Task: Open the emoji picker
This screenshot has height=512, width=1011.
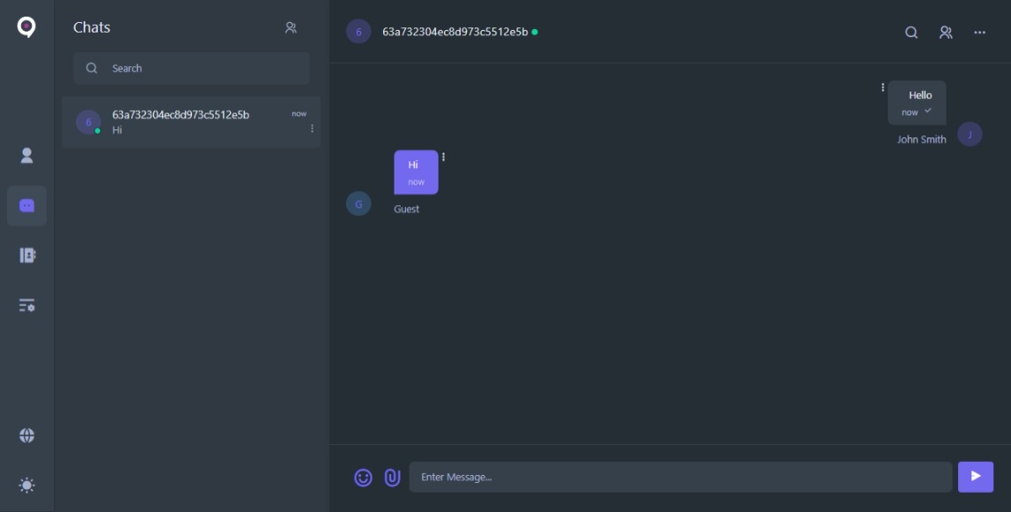Action: click(365, 476)
